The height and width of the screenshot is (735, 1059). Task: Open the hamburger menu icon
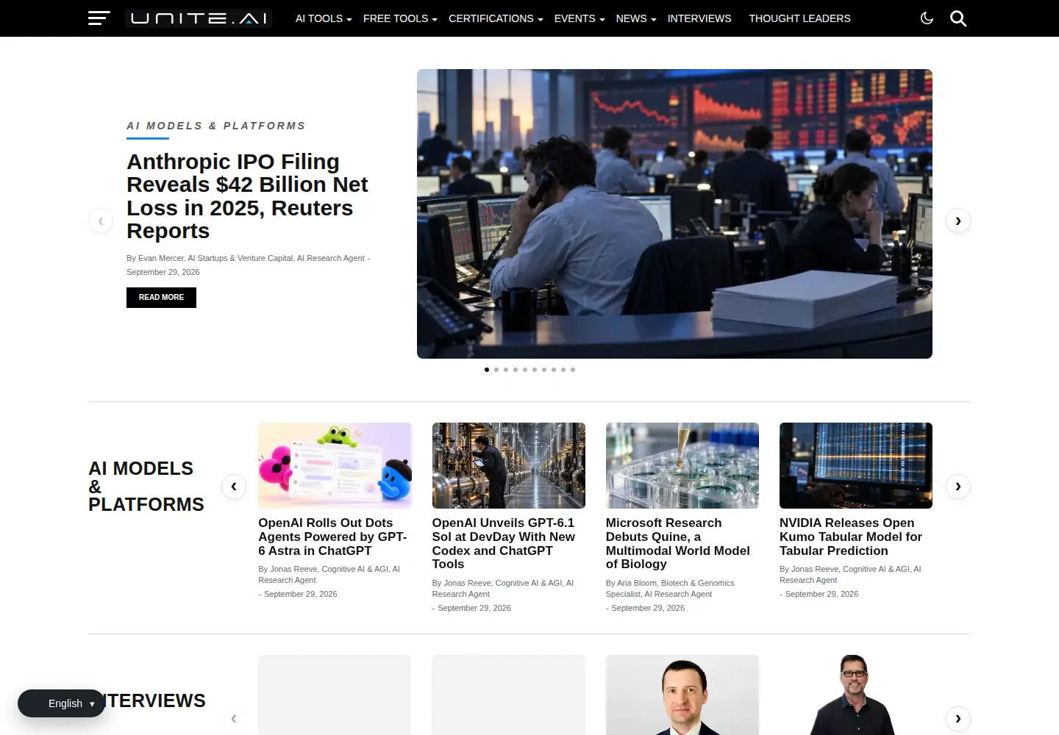[x=99, y=18]
